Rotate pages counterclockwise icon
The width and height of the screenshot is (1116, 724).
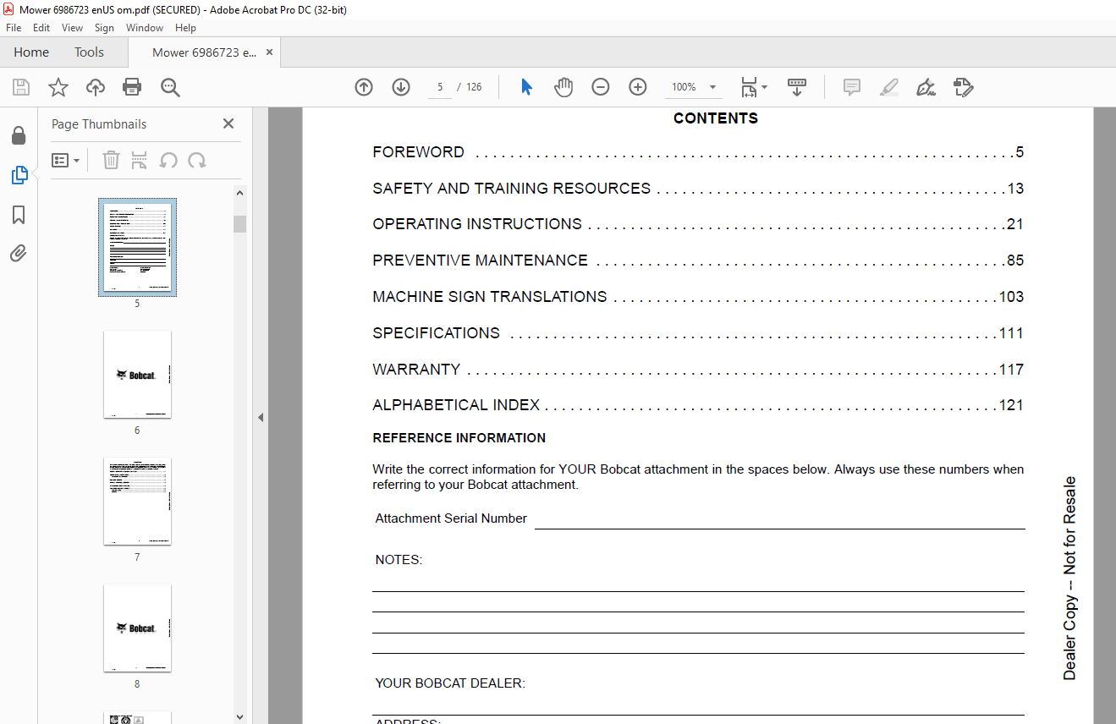click(168, 160)
